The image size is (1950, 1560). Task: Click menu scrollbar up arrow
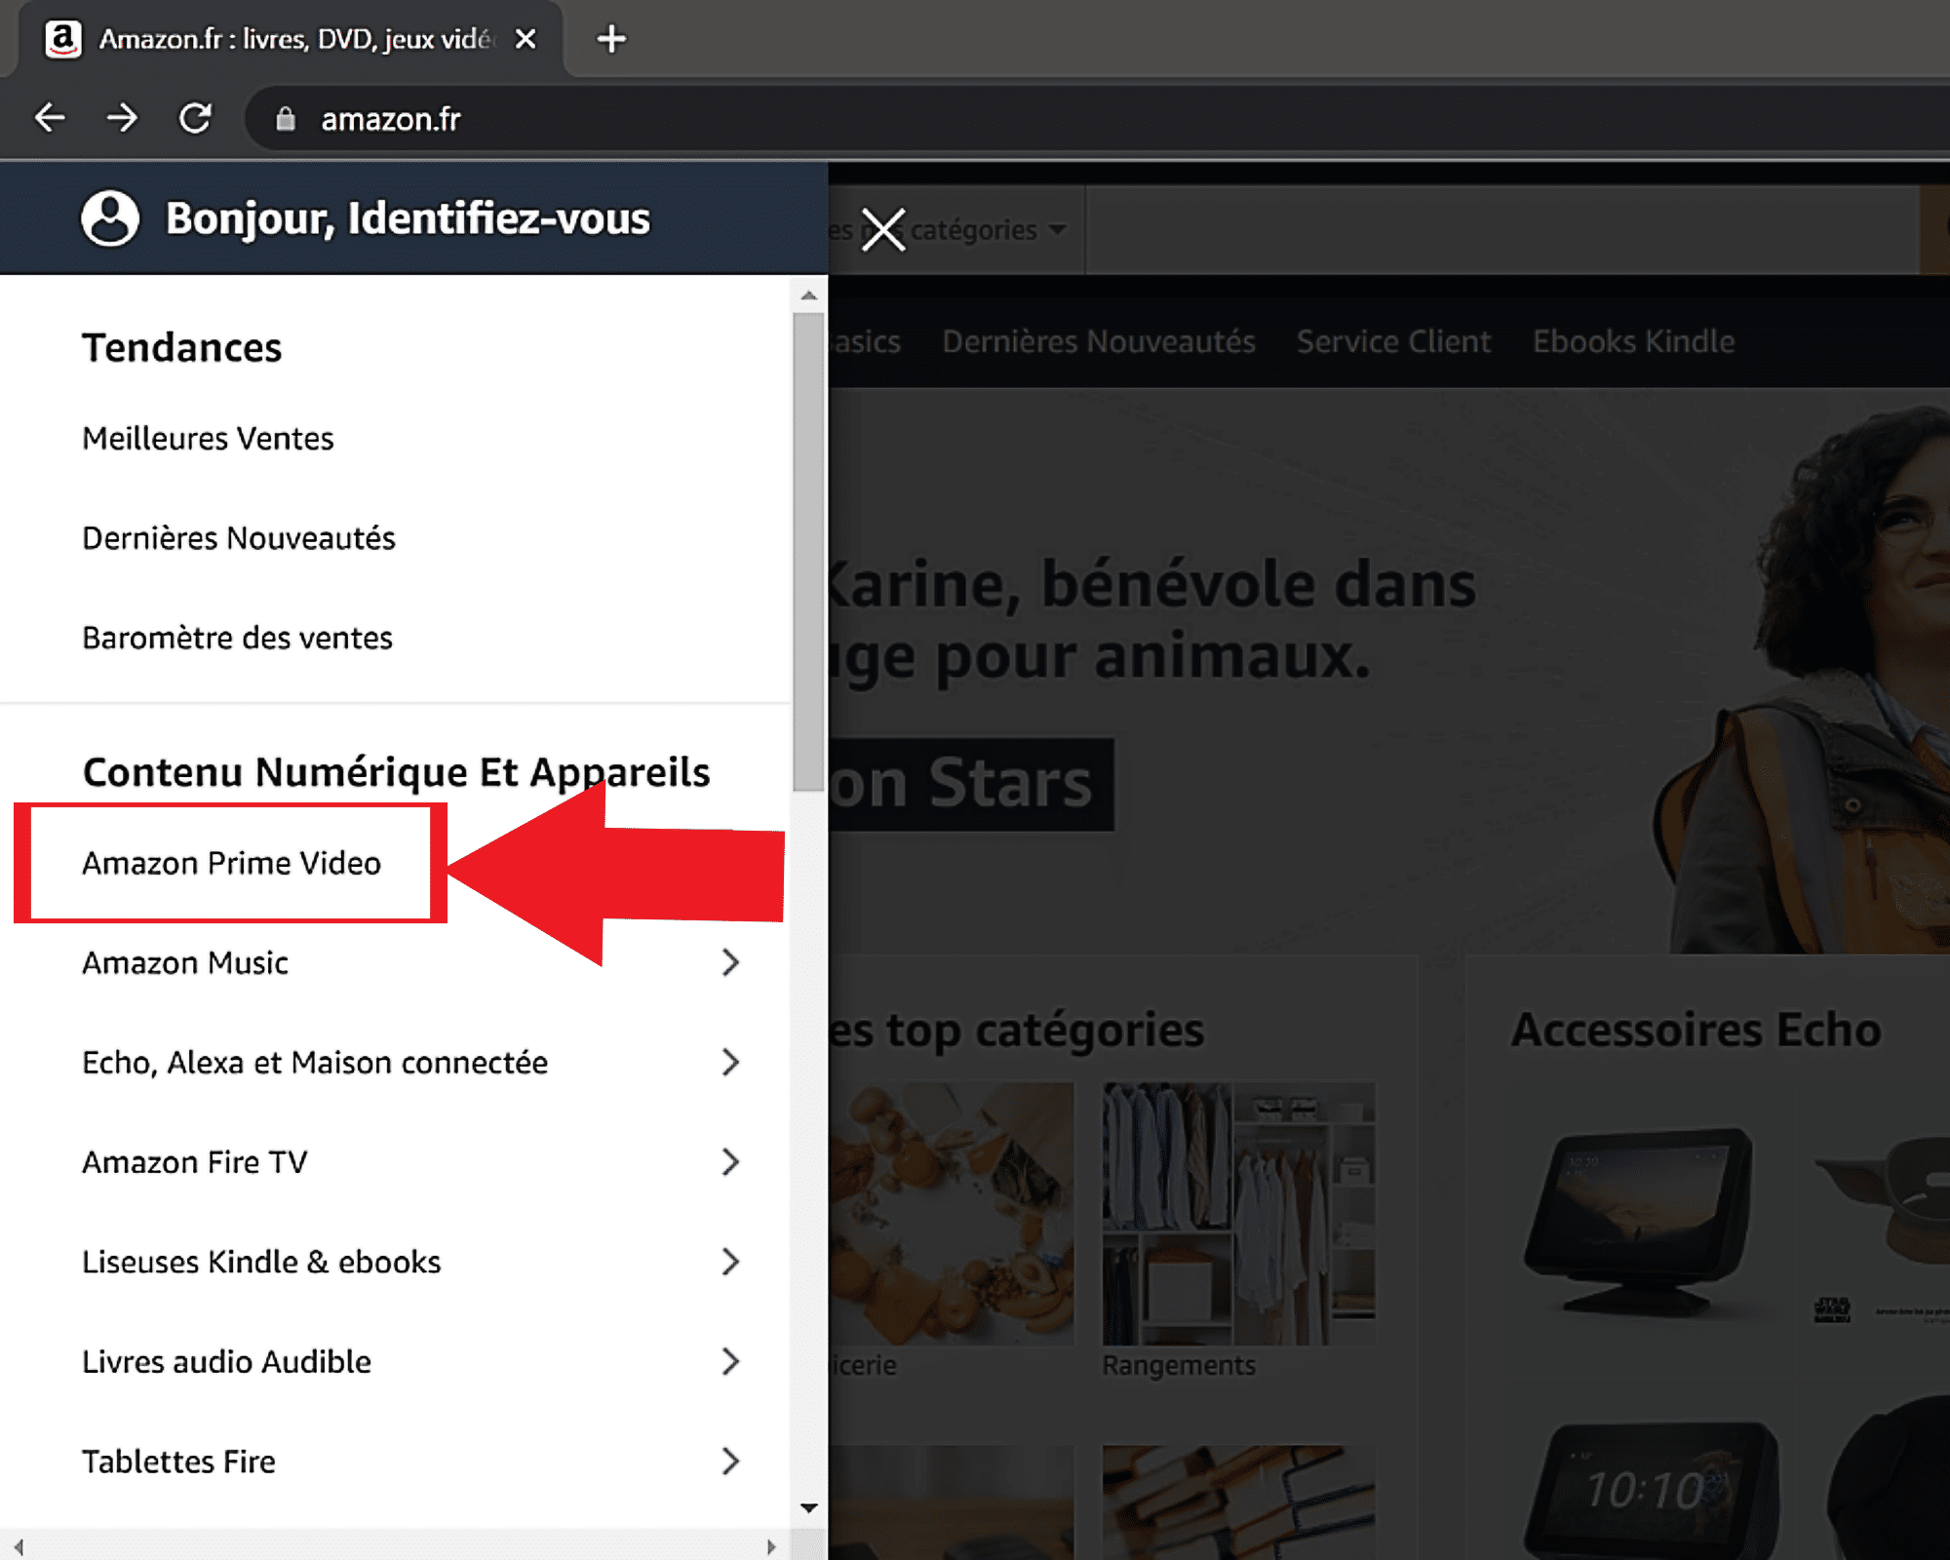click(808, 294)
